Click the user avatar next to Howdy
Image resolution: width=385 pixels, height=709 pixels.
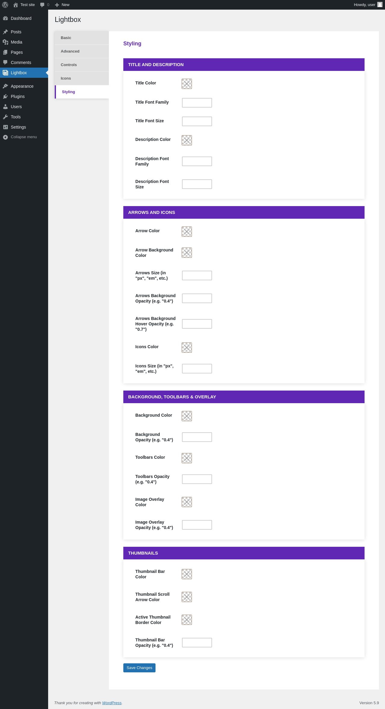tap(380, 5)
